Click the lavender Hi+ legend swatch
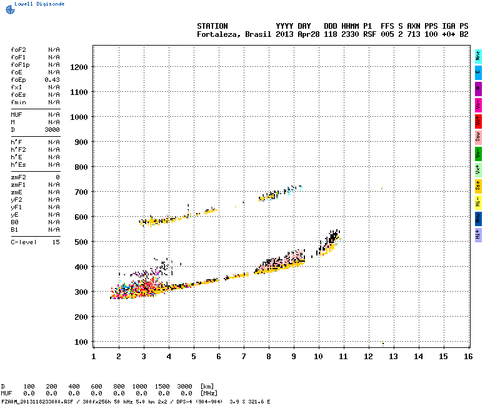Screen dimensions: 500x406 [478, 234]
